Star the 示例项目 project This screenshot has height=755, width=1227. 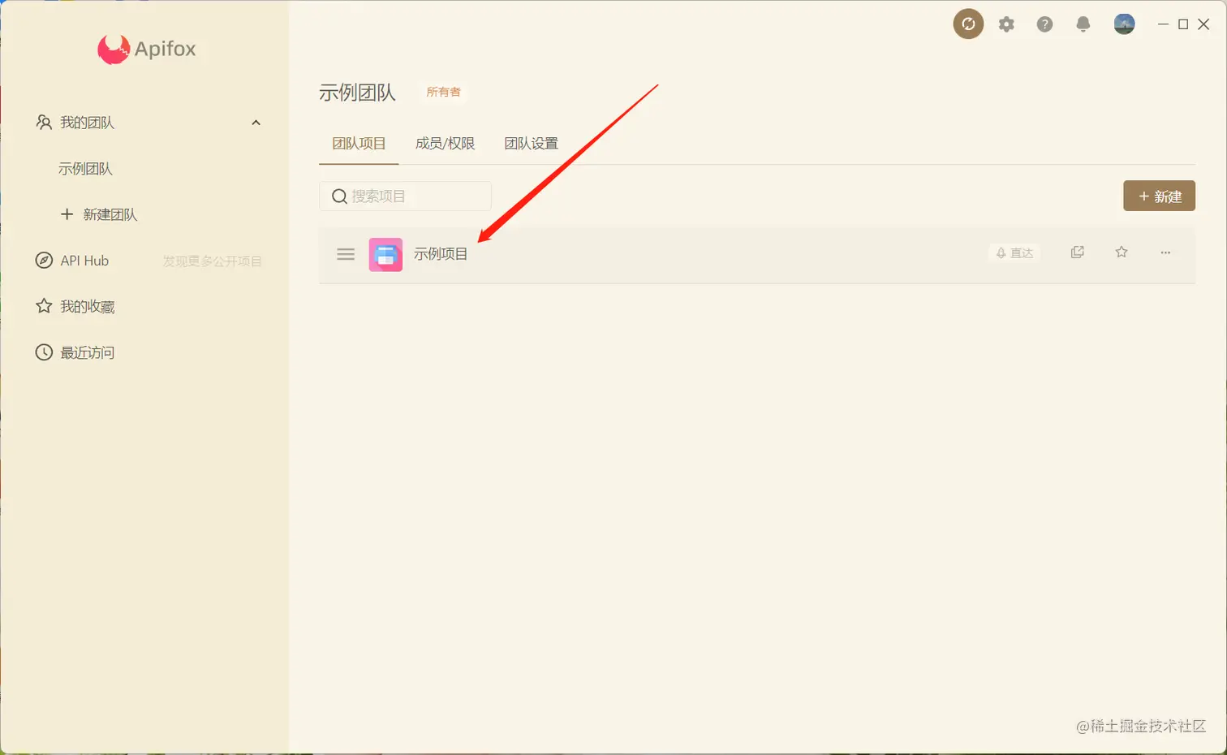click(1122, 252)
